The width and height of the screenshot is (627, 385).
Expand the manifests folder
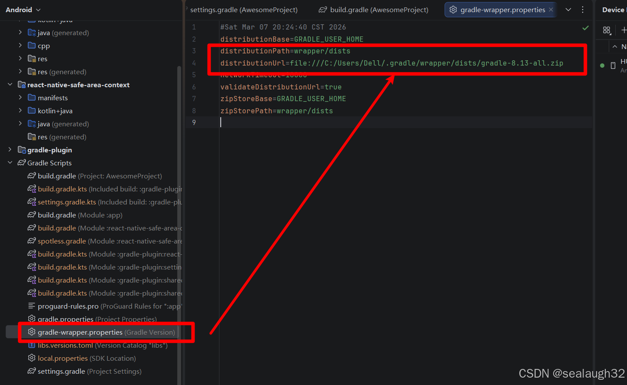coord(20,98)
